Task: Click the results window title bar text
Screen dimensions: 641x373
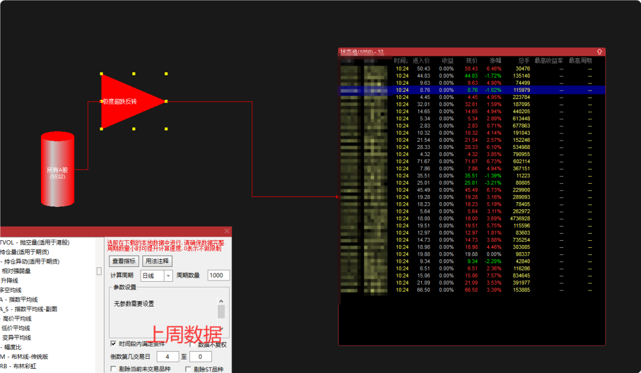Action: pyautogui.click(x=362, y=52)
